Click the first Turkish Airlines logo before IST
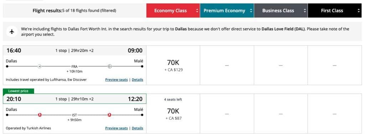365x135 pixels. (x=40, y=115)
